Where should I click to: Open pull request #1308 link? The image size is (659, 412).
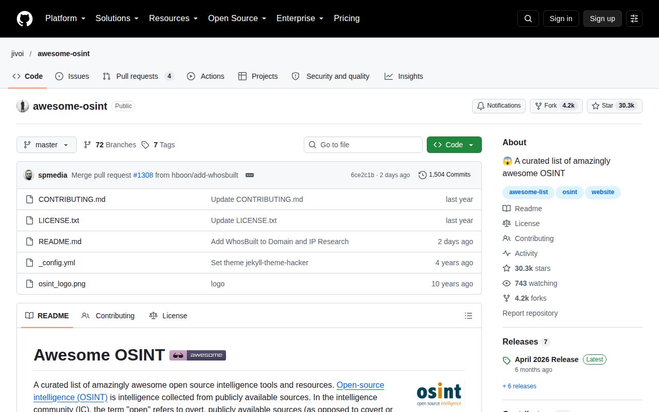coord(143,175)
